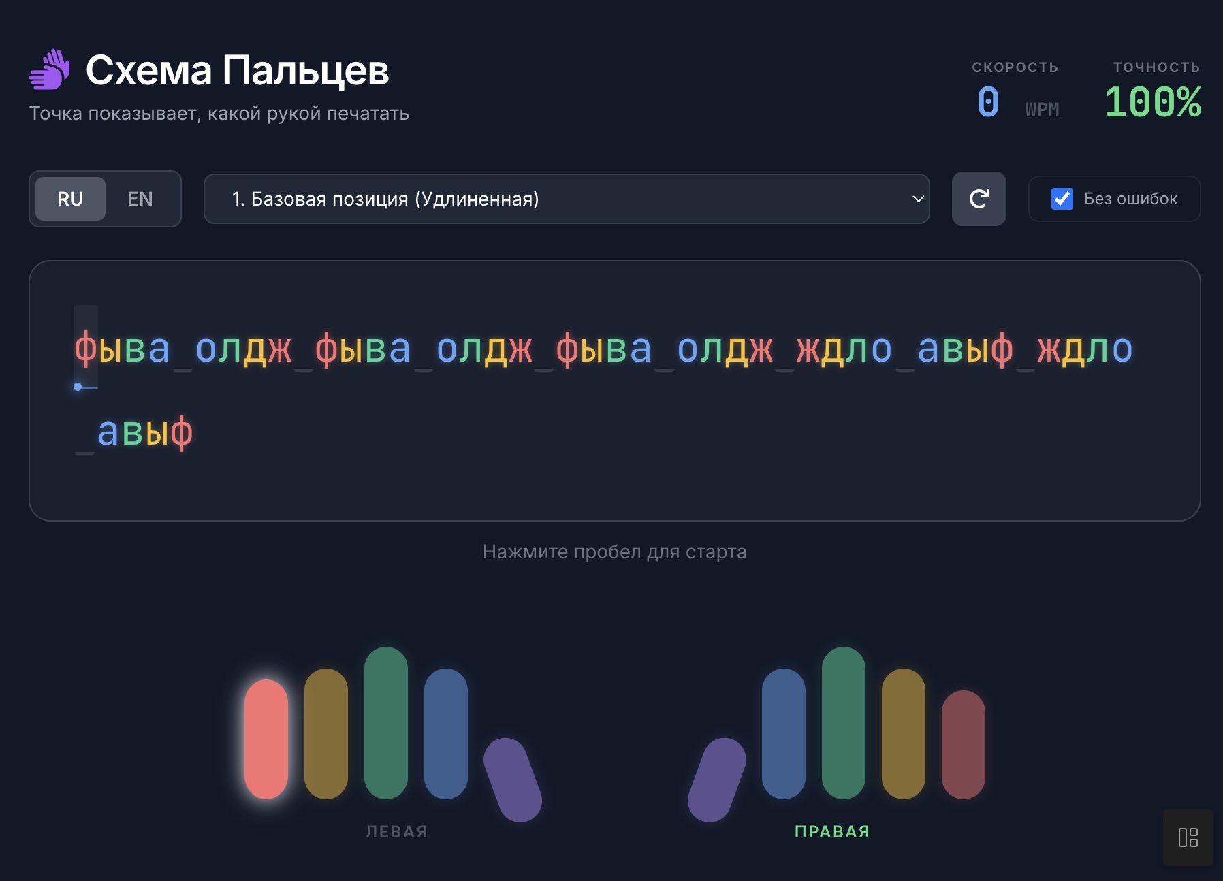Click the blue index finger of the left hand

tap(445, 735)
